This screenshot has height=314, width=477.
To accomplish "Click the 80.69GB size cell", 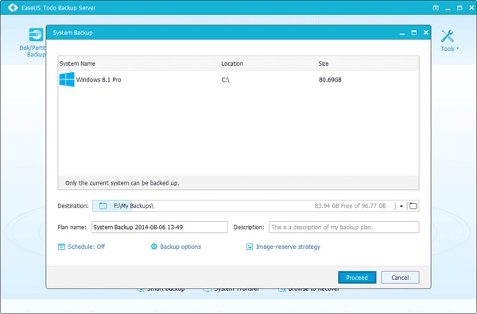I will pos(330,80).
